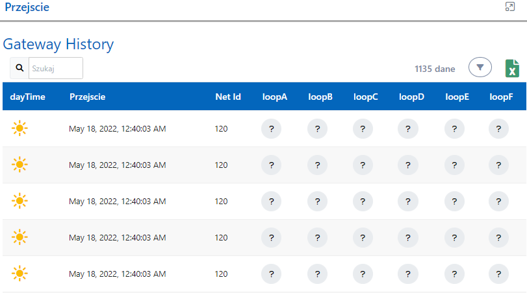The height and width of the screenshot is (293, 527).
Task: Click the filter funnel icon
Action: (480, 68)
